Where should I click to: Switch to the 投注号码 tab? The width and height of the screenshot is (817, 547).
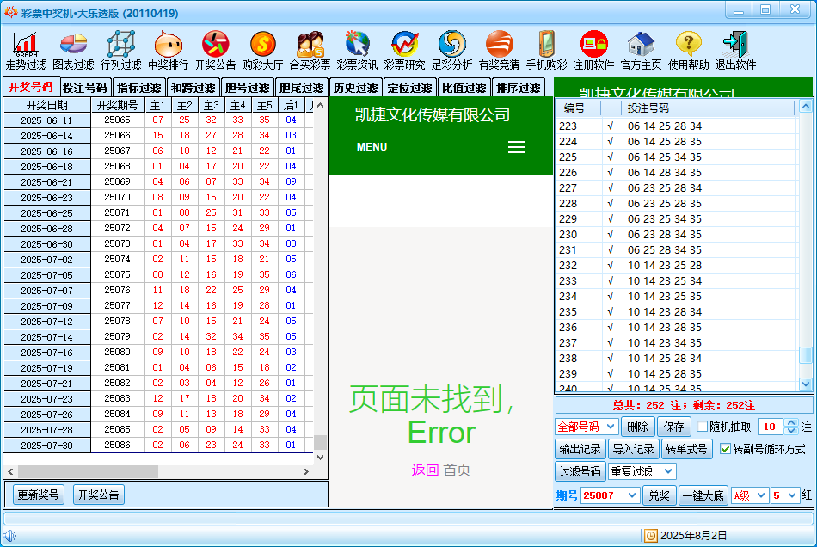(85, 88)
